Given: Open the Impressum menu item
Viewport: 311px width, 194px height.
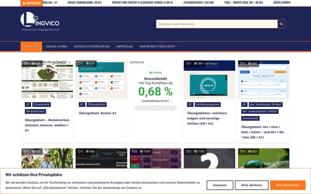Looking at the screenshot, I should [x=124, y=46].
